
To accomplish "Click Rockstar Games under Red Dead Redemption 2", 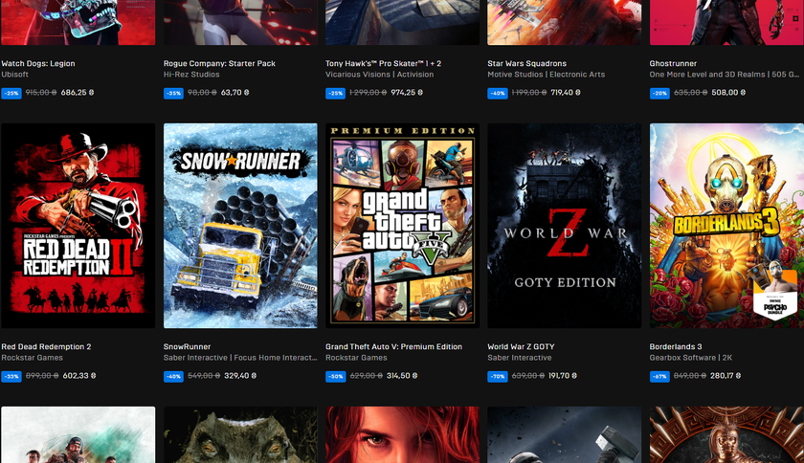I will coord(32,358).
